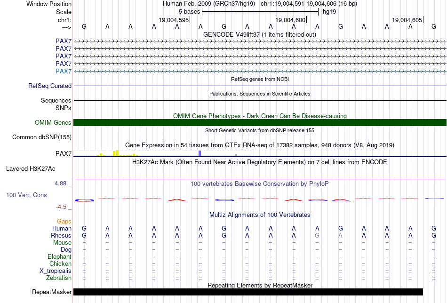Click the orange Gaps label

coord(64,222)
